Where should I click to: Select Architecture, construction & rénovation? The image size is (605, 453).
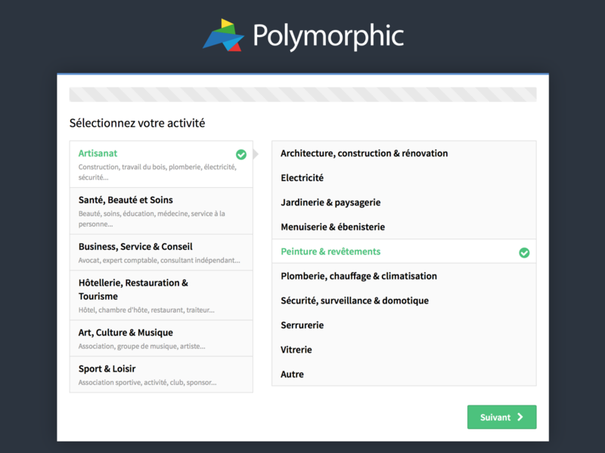(x=364, y=153)
